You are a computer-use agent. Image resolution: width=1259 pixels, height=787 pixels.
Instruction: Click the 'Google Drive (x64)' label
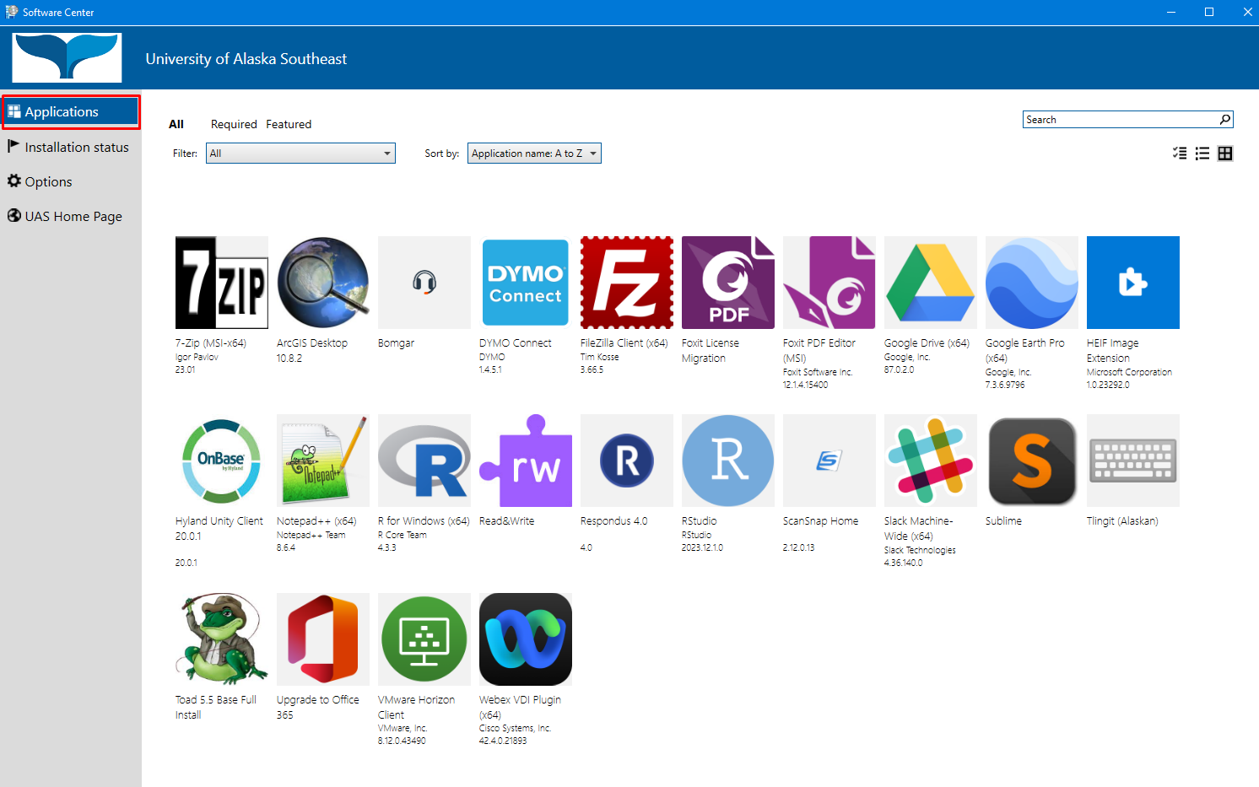tap(927, 343)
